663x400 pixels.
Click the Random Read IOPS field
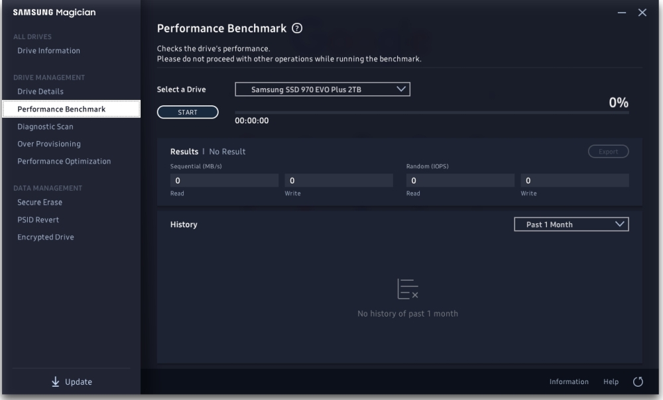[x=460, y=180]
